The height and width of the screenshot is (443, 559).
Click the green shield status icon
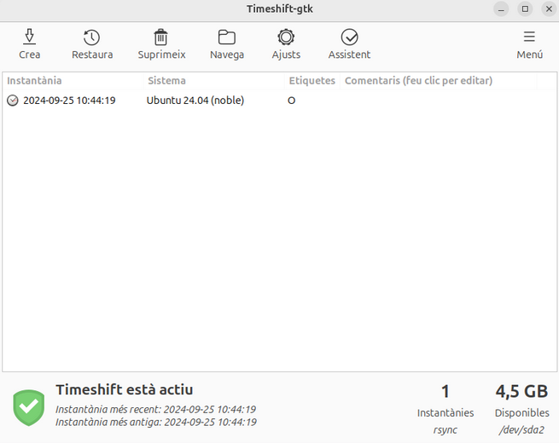tap(28, 407)
